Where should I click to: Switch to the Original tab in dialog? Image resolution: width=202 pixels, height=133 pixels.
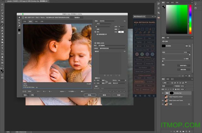[25, 22]
